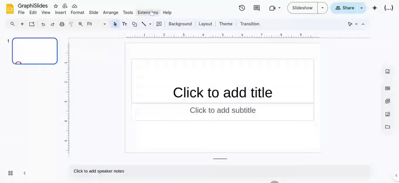Open the Extensions menu

pos(148,12)
